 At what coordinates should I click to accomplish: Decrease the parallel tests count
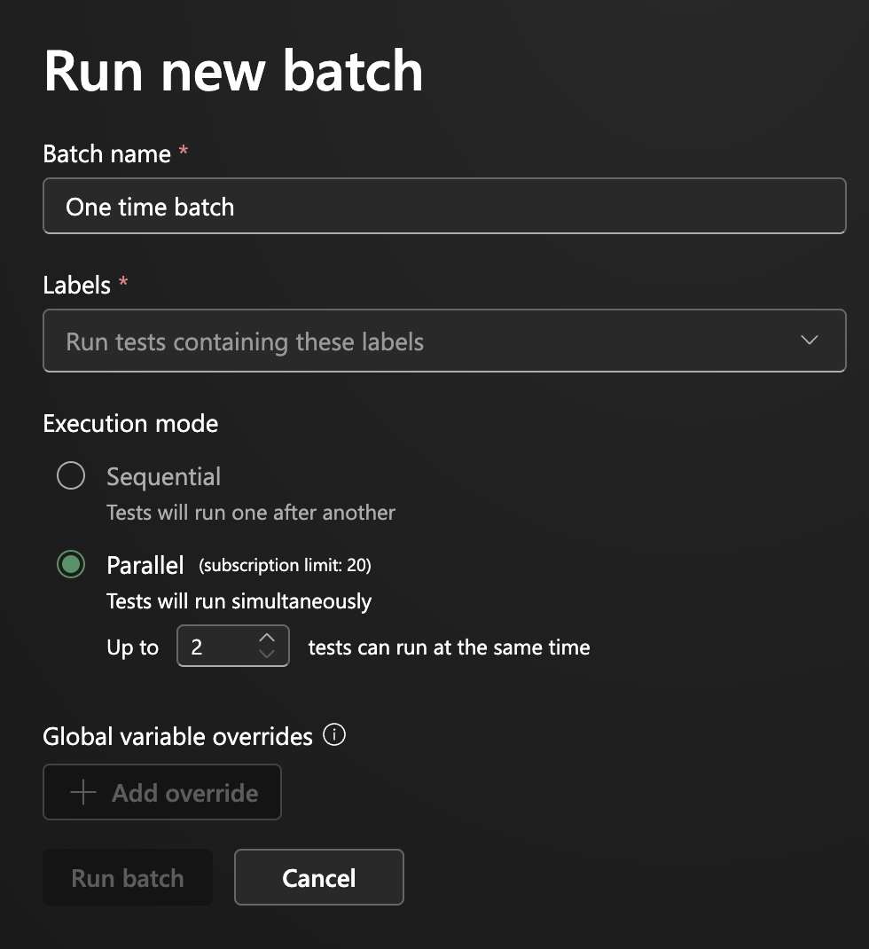pos(267,654)
